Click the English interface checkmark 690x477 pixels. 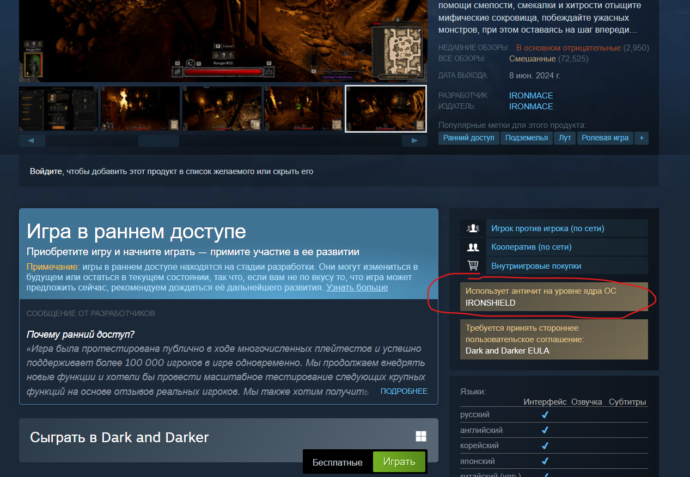pos(545,430)
